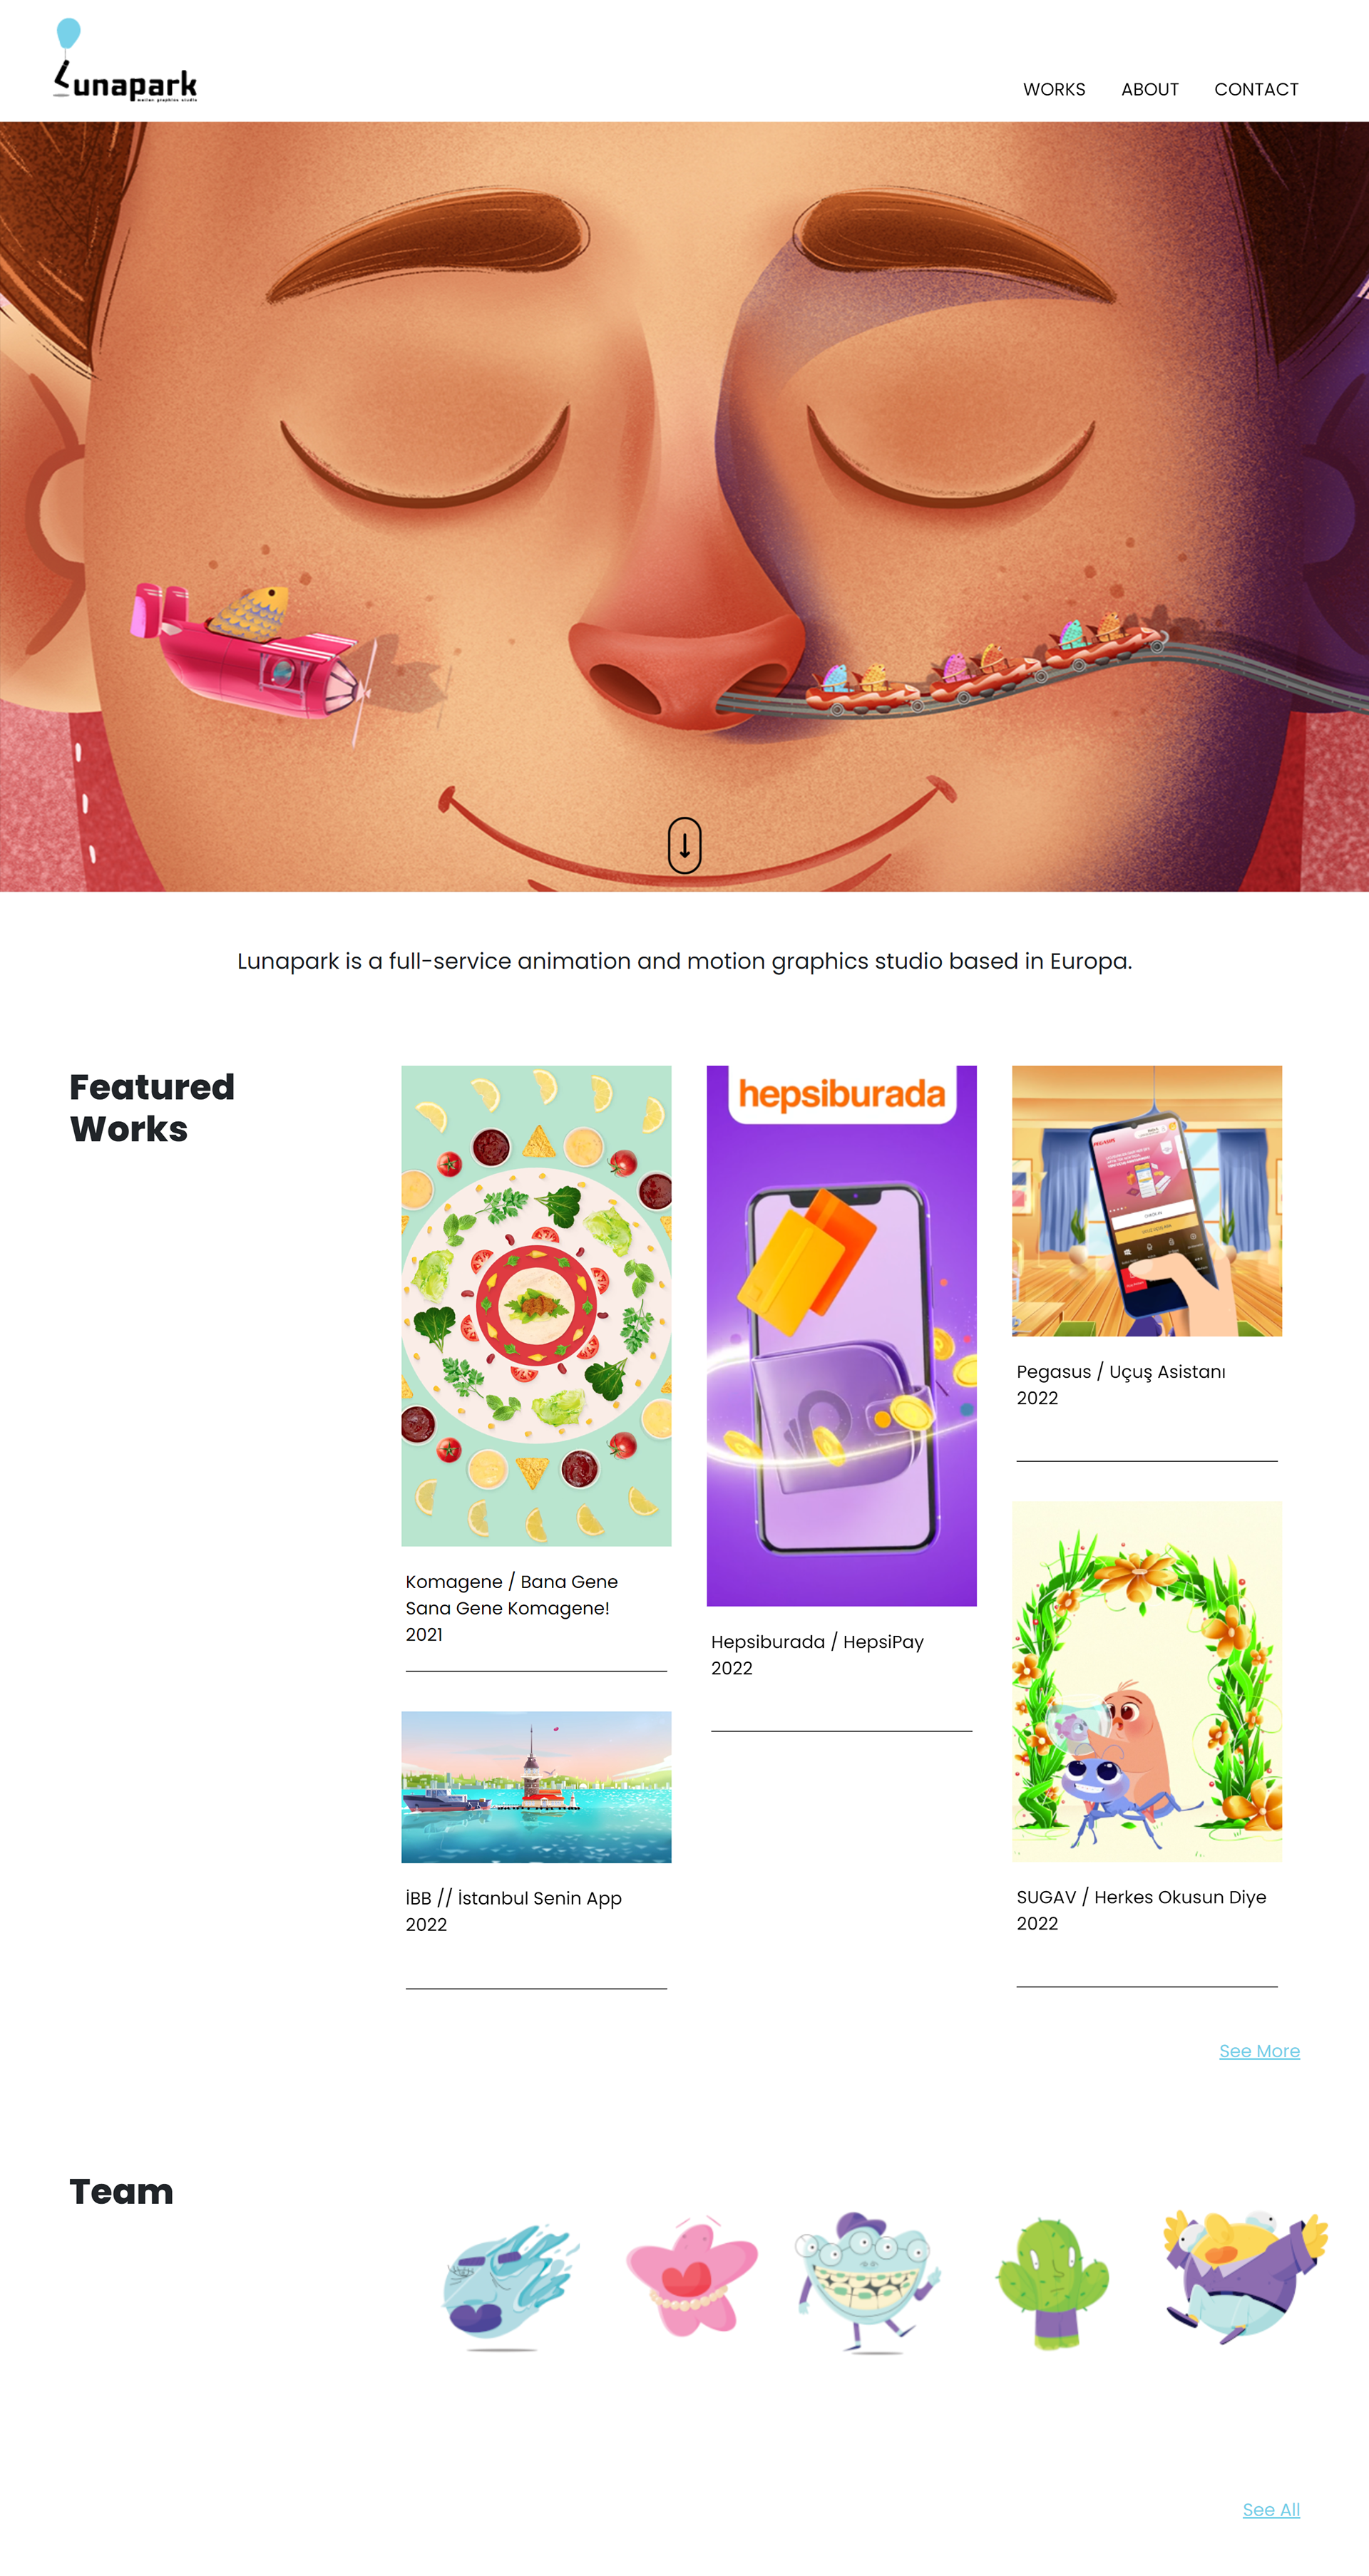Image resolution: width=1369 pixels, height=2576 pixels.
Task: Click the See More link
Action: (1259, 2051)
